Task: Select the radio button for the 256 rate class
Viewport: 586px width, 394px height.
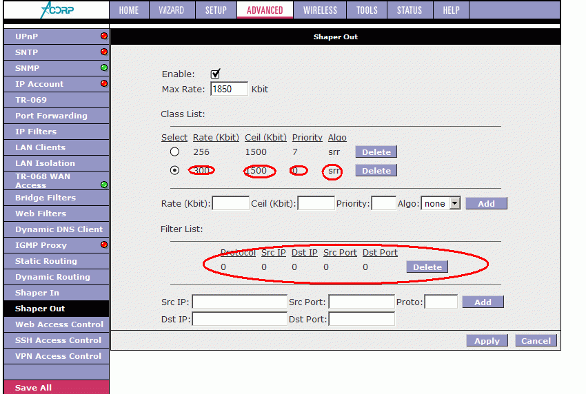Action: (x=174, y=152)
